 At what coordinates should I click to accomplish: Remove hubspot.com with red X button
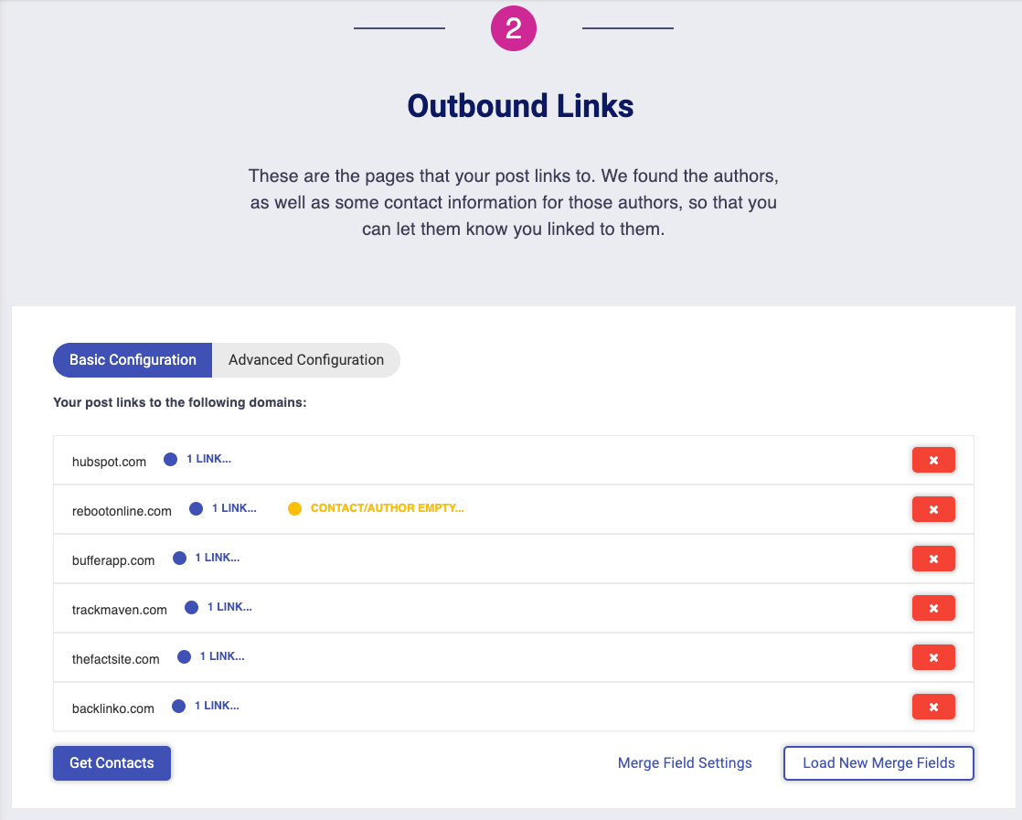pos(933,460)
